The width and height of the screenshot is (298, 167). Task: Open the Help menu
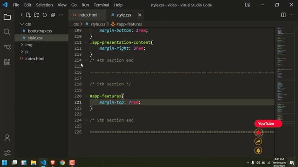(118, 5)
